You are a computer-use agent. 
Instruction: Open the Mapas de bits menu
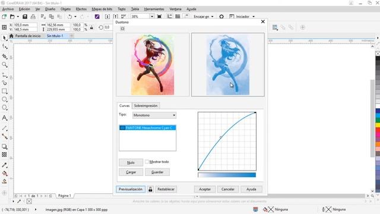coord(102,9)
